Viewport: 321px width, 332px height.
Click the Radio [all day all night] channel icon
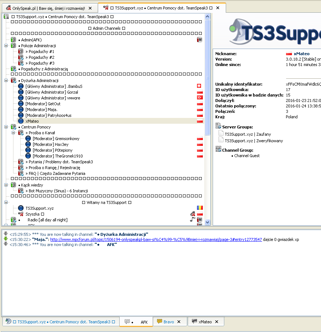click(13, 220)
